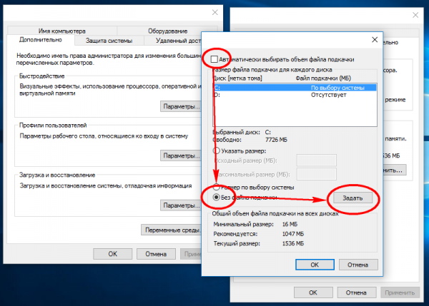The image size is (429, 306).
Task: Click the 'Максимальный размер' input field
Action: point(316,174)
